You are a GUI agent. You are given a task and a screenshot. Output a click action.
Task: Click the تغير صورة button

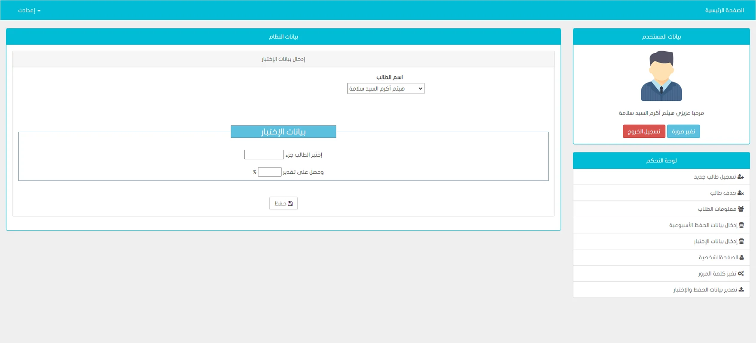tap(683, 131)
